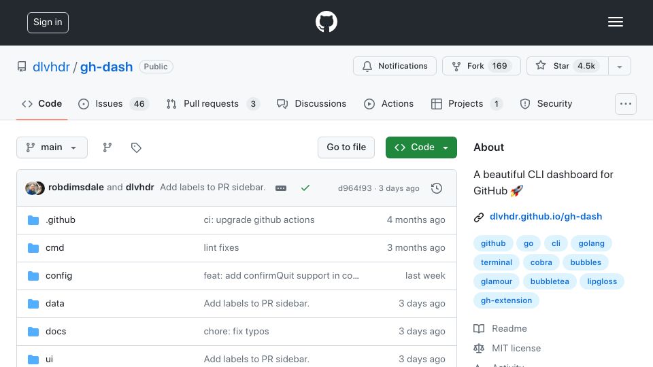Click the cmd folder icon

(33, 247)
